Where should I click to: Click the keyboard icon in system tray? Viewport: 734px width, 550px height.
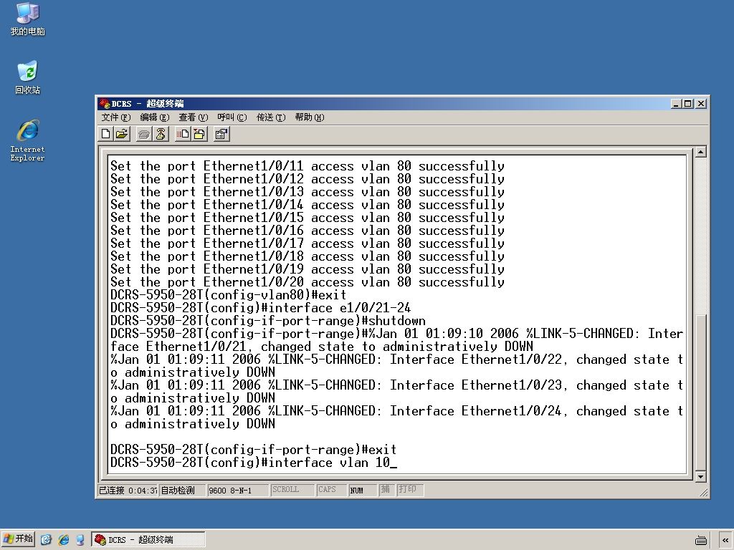[x=701, y=540]
